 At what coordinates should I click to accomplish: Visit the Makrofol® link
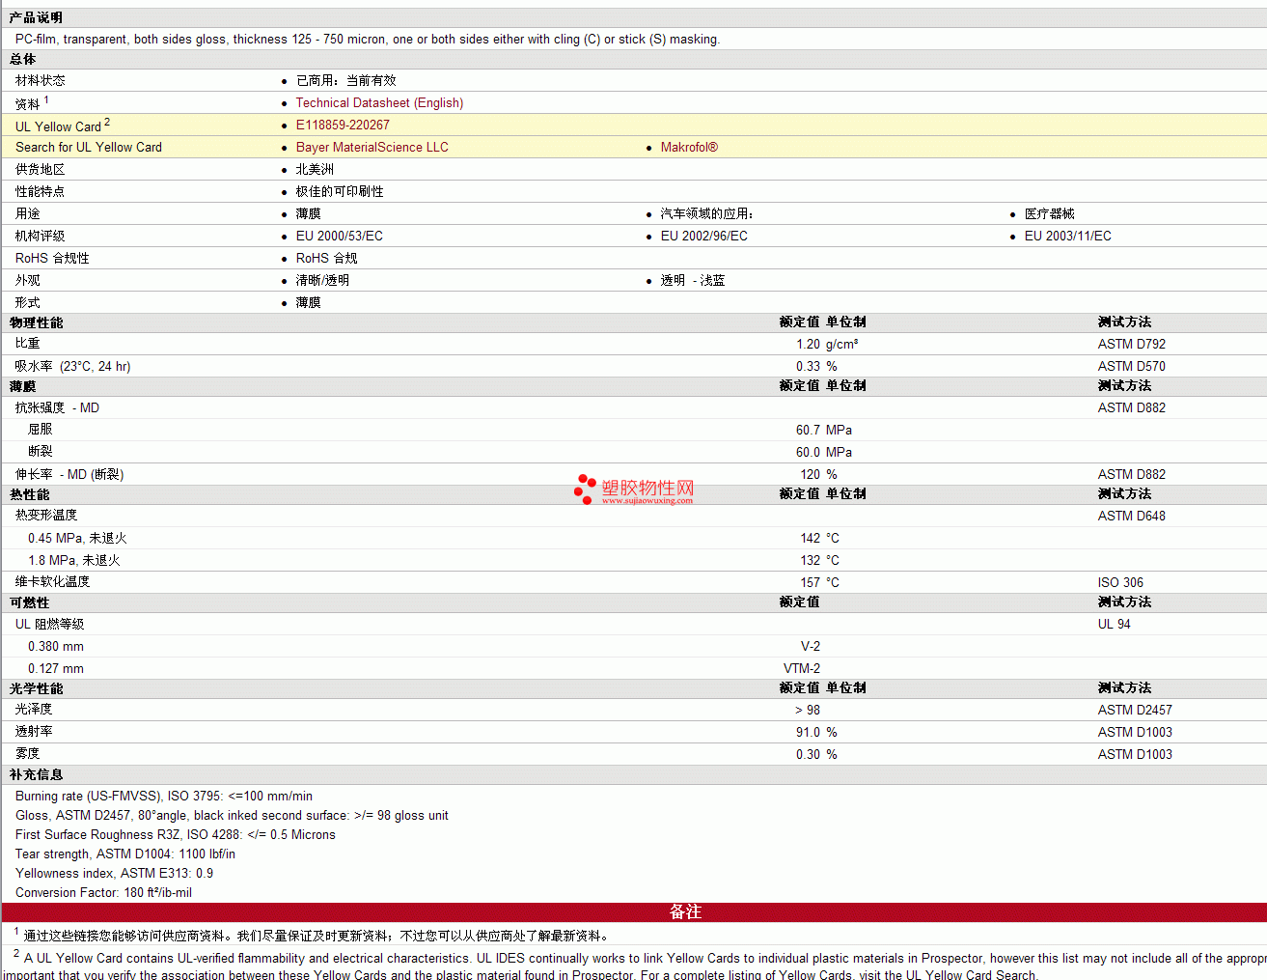point(689,148)
